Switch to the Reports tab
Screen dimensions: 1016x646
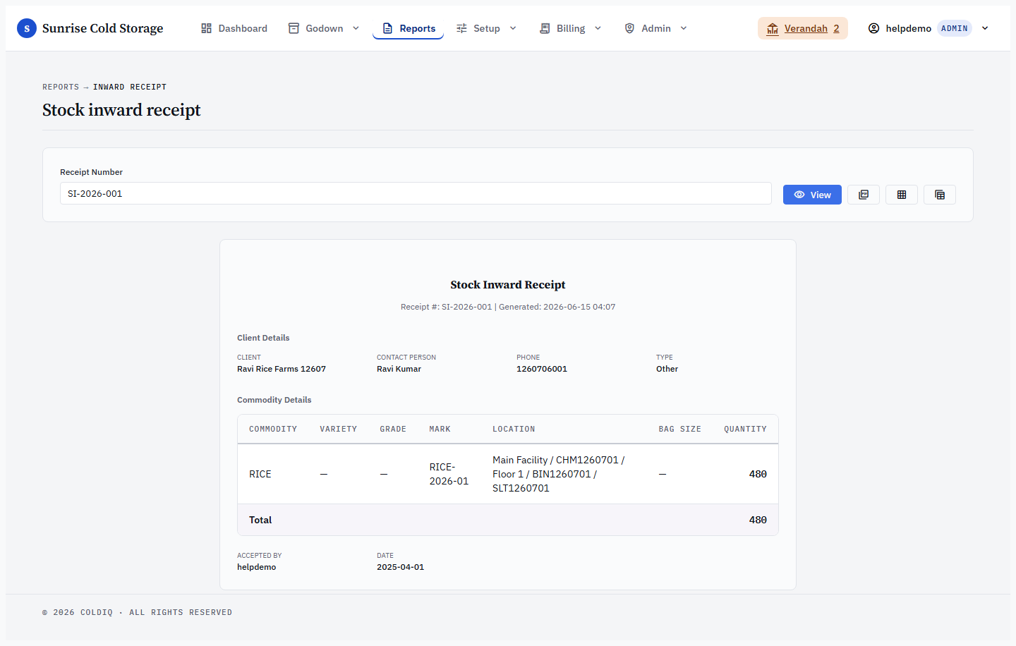point(409,28)
